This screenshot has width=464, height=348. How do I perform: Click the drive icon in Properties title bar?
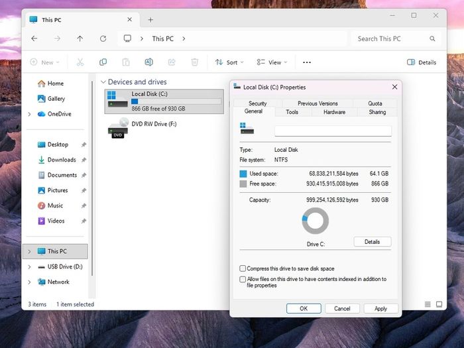point(237,87)
